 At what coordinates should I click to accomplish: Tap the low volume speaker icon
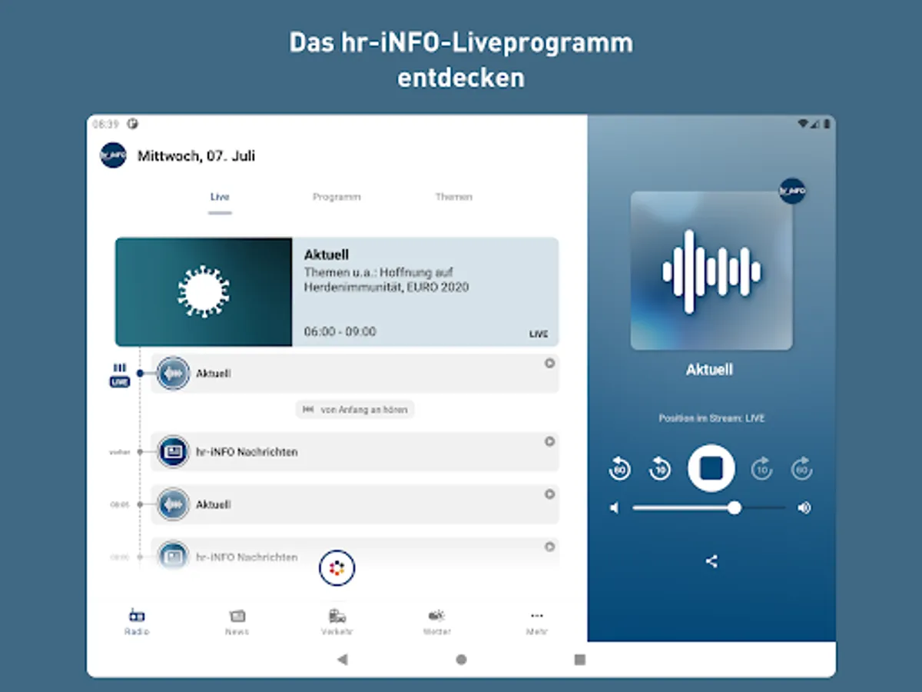coord(614,507)
